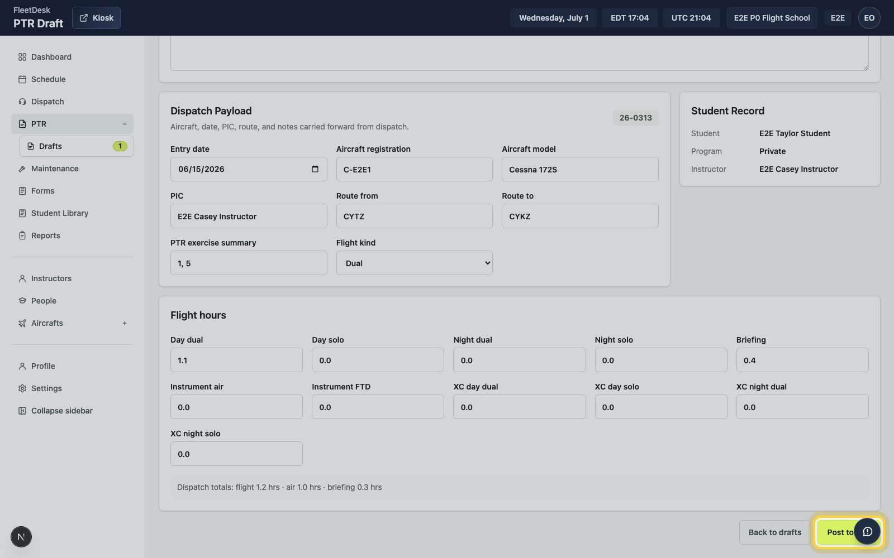Click the Dashboard grid icon in sidebar
Screen dimensions: 894x558
(x=22, y=57)
